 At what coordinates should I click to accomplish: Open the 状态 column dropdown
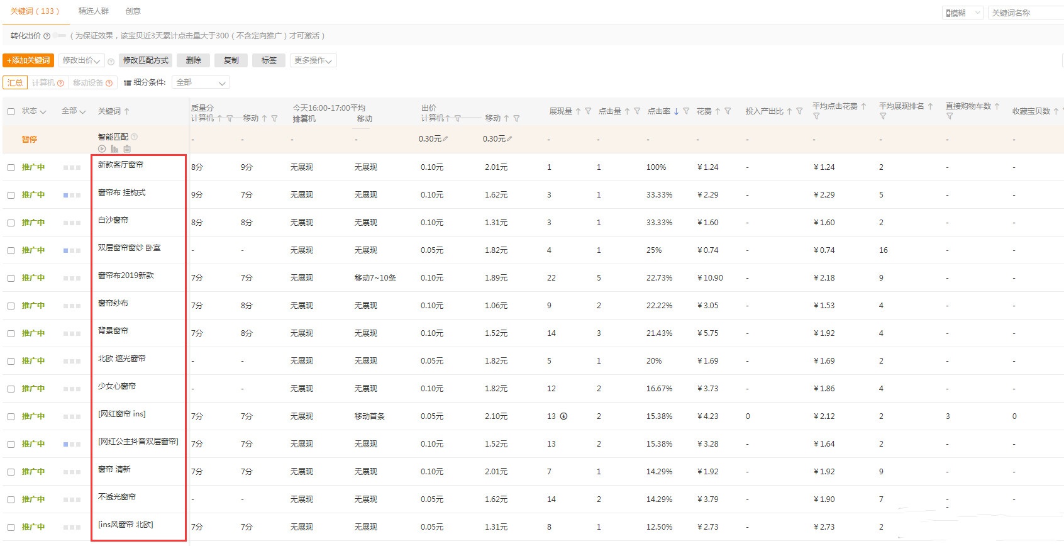(x=34, y=111)
